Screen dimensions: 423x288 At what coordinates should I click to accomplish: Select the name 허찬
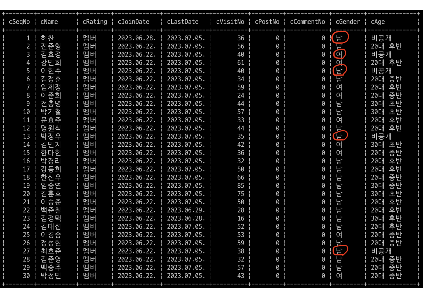click(x=47, y=38)
